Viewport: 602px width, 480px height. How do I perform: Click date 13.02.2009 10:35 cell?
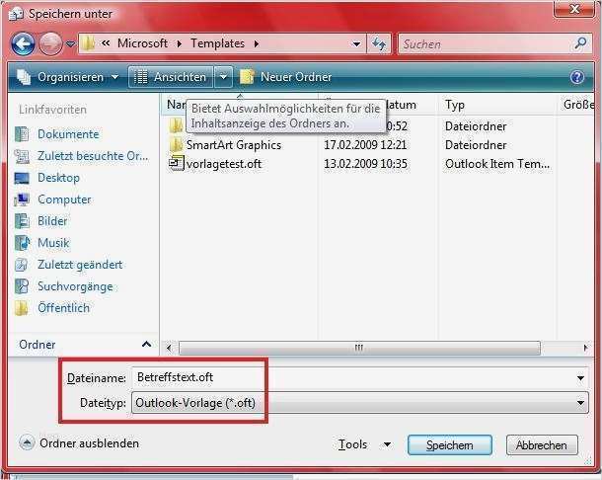click(x=365, y=164)
